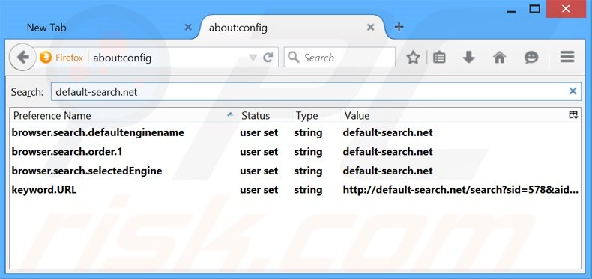Click 'user set' status of browser.search.selectedEngine row
592x279 pixels.
tap(259, 171)
